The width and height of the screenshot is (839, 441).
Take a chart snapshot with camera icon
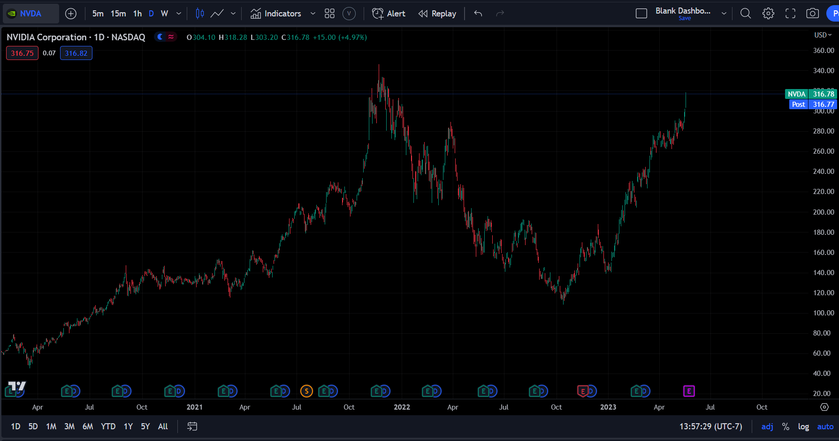coord(813,14)
